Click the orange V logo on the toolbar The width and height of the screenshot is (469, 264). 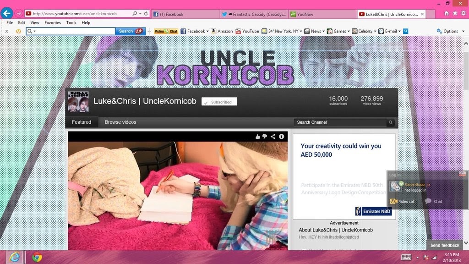tap(18, 31)
